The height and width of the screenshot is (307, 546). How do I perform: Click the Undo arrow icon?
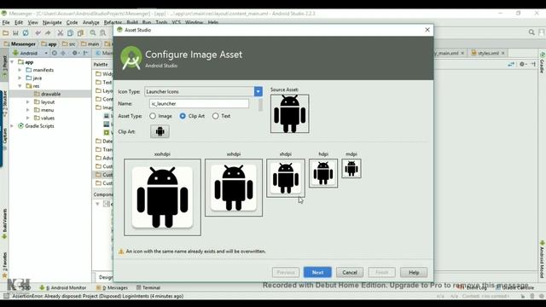click(38, 33)
